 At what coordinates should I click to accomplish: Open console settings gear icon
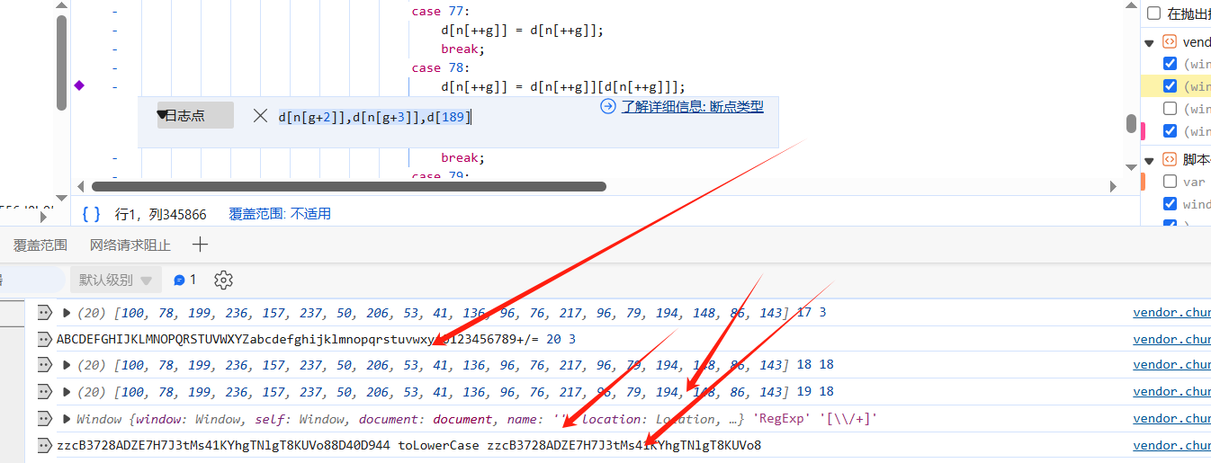click(223, 280)
